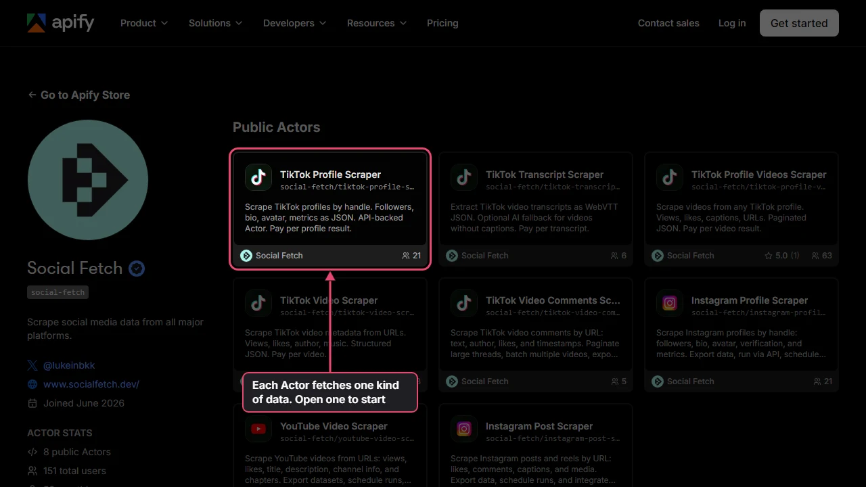866x487 pixels.
Task: Visit www.socialfetch.dev/ link
Action: pos(91,384)
